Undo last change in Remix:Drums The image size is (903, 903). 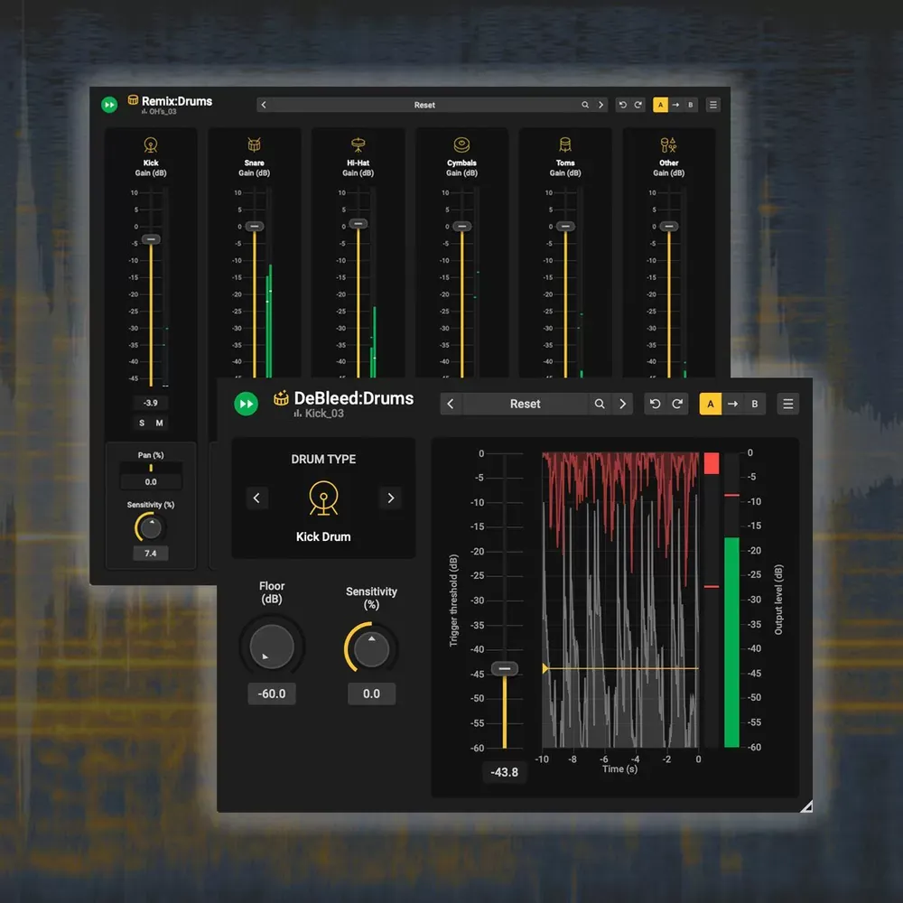point(622,105)
